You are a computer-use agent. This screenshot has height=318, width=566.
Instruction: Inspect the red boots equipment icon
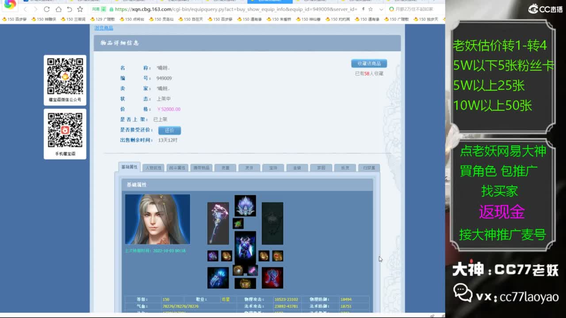[272, 278]
